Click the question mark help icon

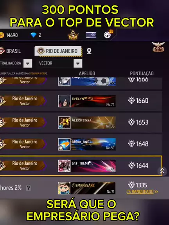tap(28, 188)
